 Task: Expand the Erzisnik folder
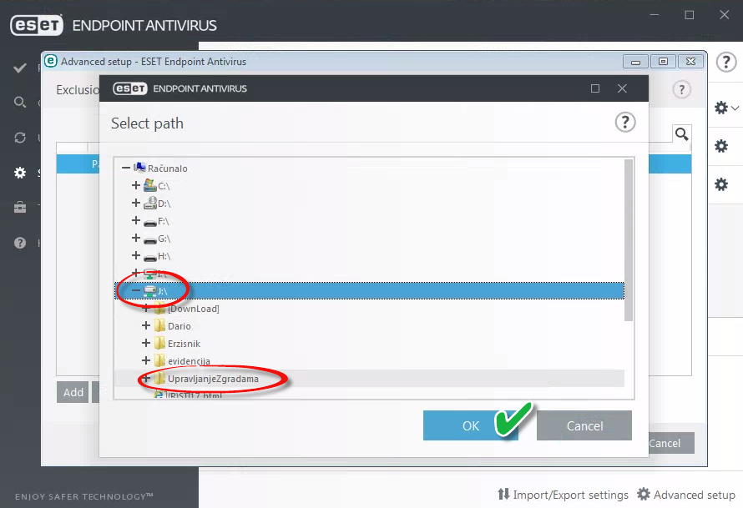tap(146, 343)
